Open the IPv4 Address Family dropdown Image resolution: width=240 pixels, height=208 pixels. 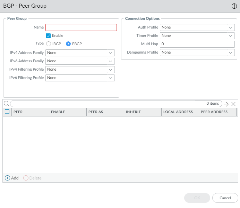click(x=80, y=53)
